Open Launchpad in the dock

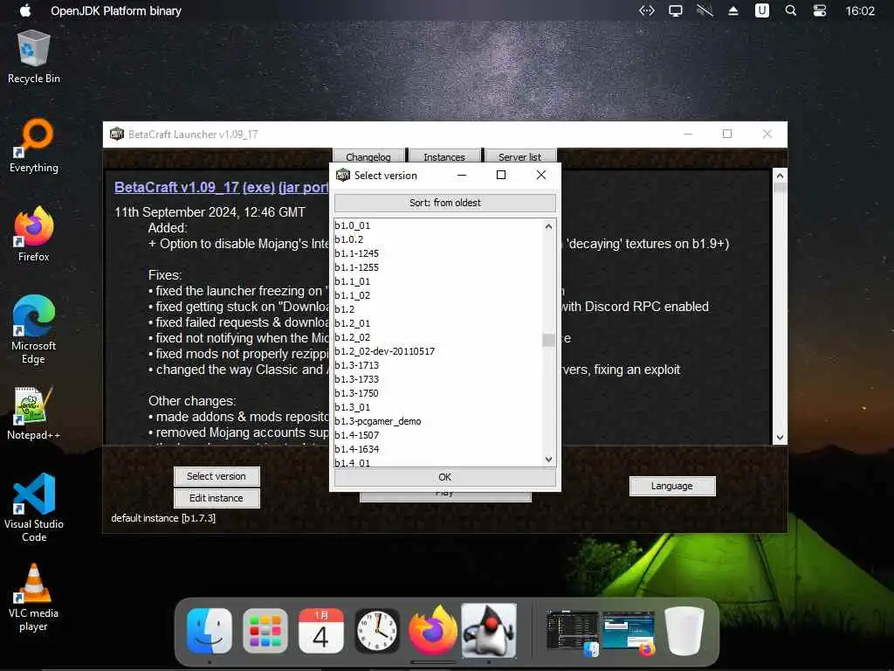(x=265, y=631)
